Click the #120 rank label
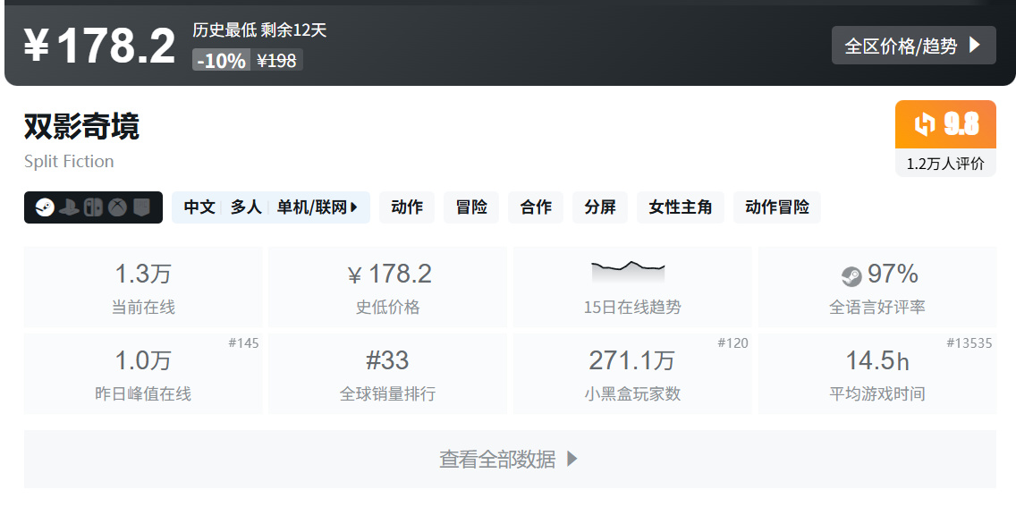The width and height of the screenshot is (1016, 507). coord(732,343)
